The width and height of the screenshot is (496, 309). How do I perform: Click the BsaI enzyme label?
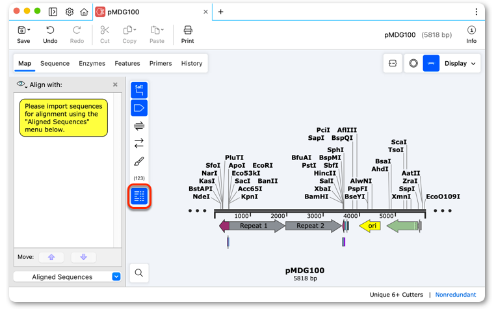click(x=383, y=161)
